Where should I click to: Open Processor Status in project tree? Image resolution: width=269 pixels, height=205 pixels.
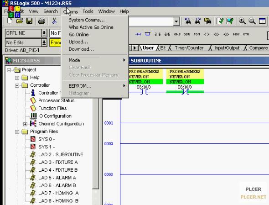pyautogui.click(x=56, y=100)
